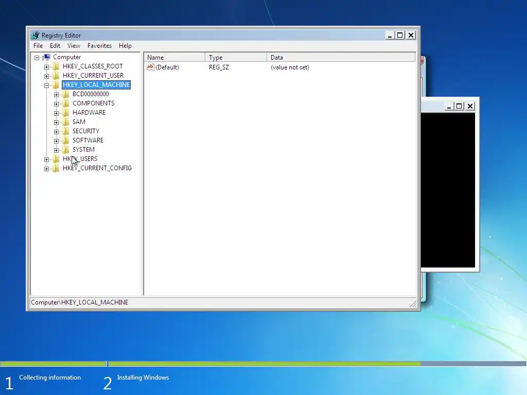
Task: Expand the SOFTWARE key plus box
Action: (x=57, y=141)
